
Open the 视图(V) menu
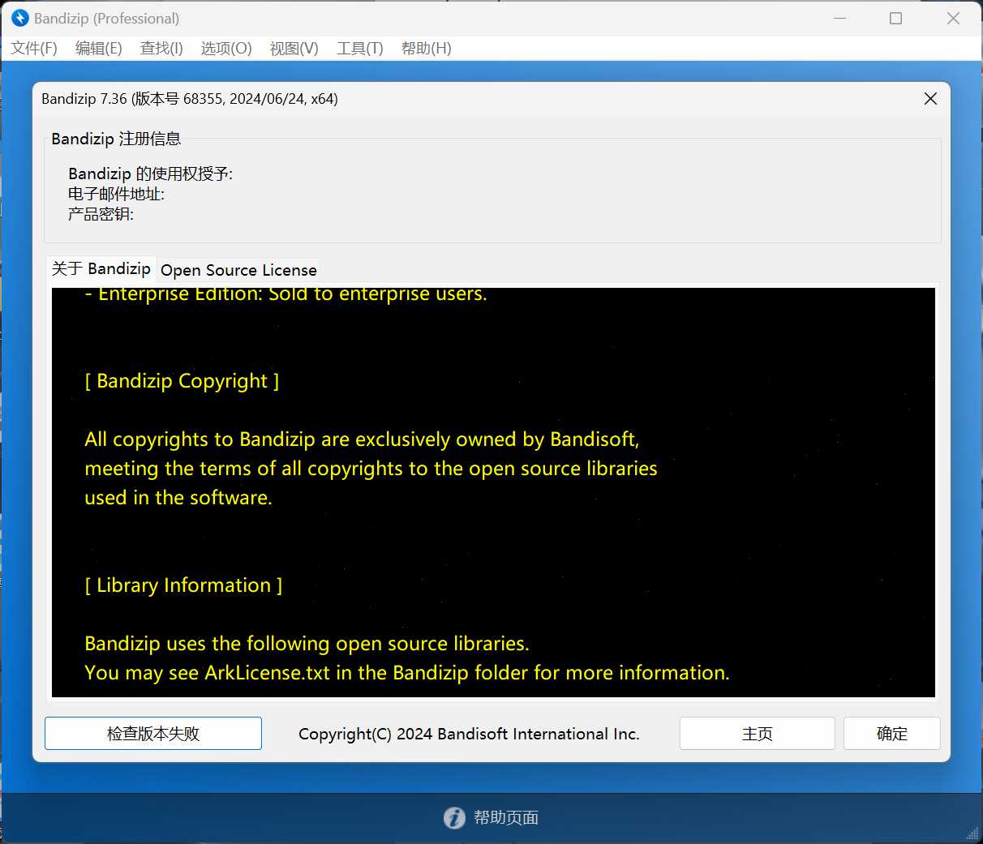[294, 48]
